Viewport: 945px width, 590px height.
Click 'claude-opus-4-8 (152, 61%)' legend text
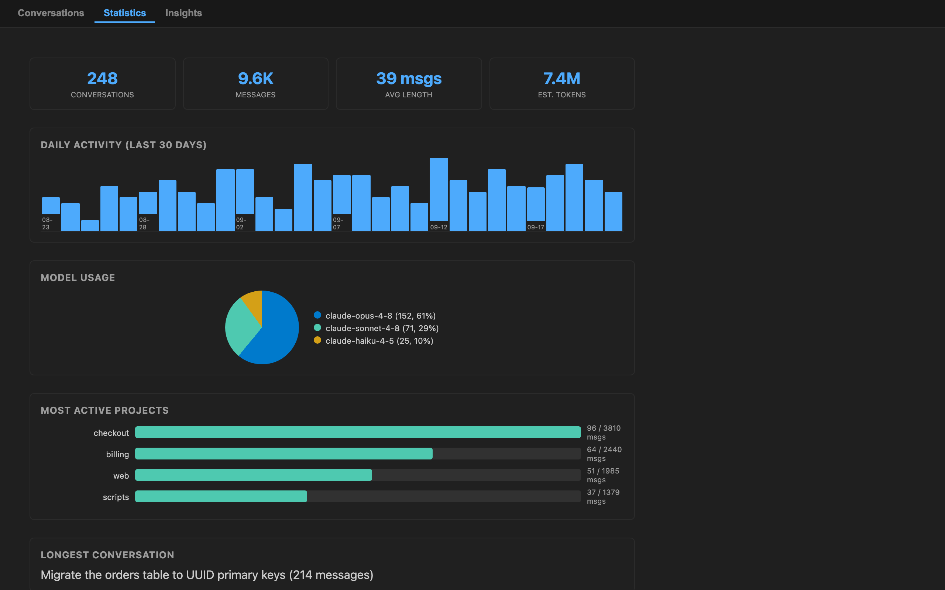(x=380, y=316)
